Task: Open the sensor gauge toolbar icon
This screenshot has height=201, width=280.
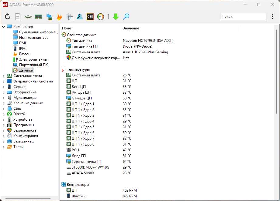Action: [x=101, y=17]
